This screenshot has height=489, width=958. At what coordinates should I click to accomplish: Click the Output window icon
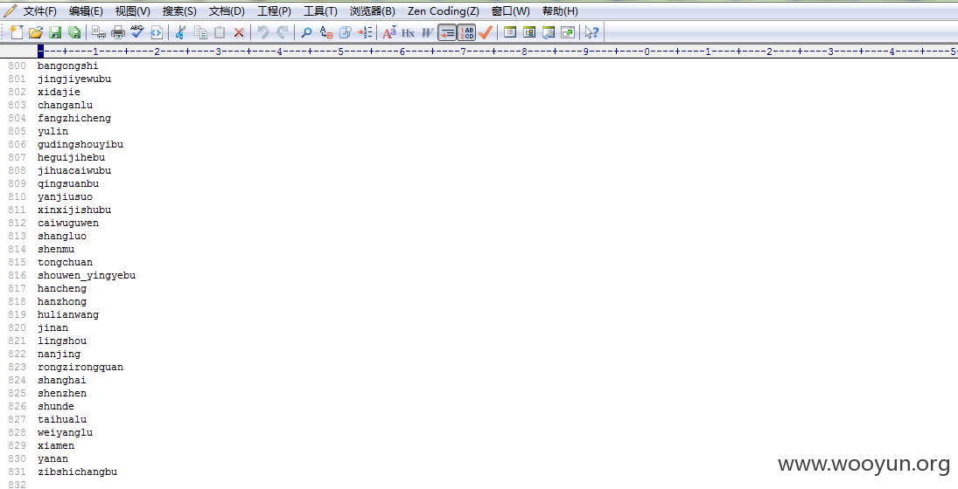(549, 32)
